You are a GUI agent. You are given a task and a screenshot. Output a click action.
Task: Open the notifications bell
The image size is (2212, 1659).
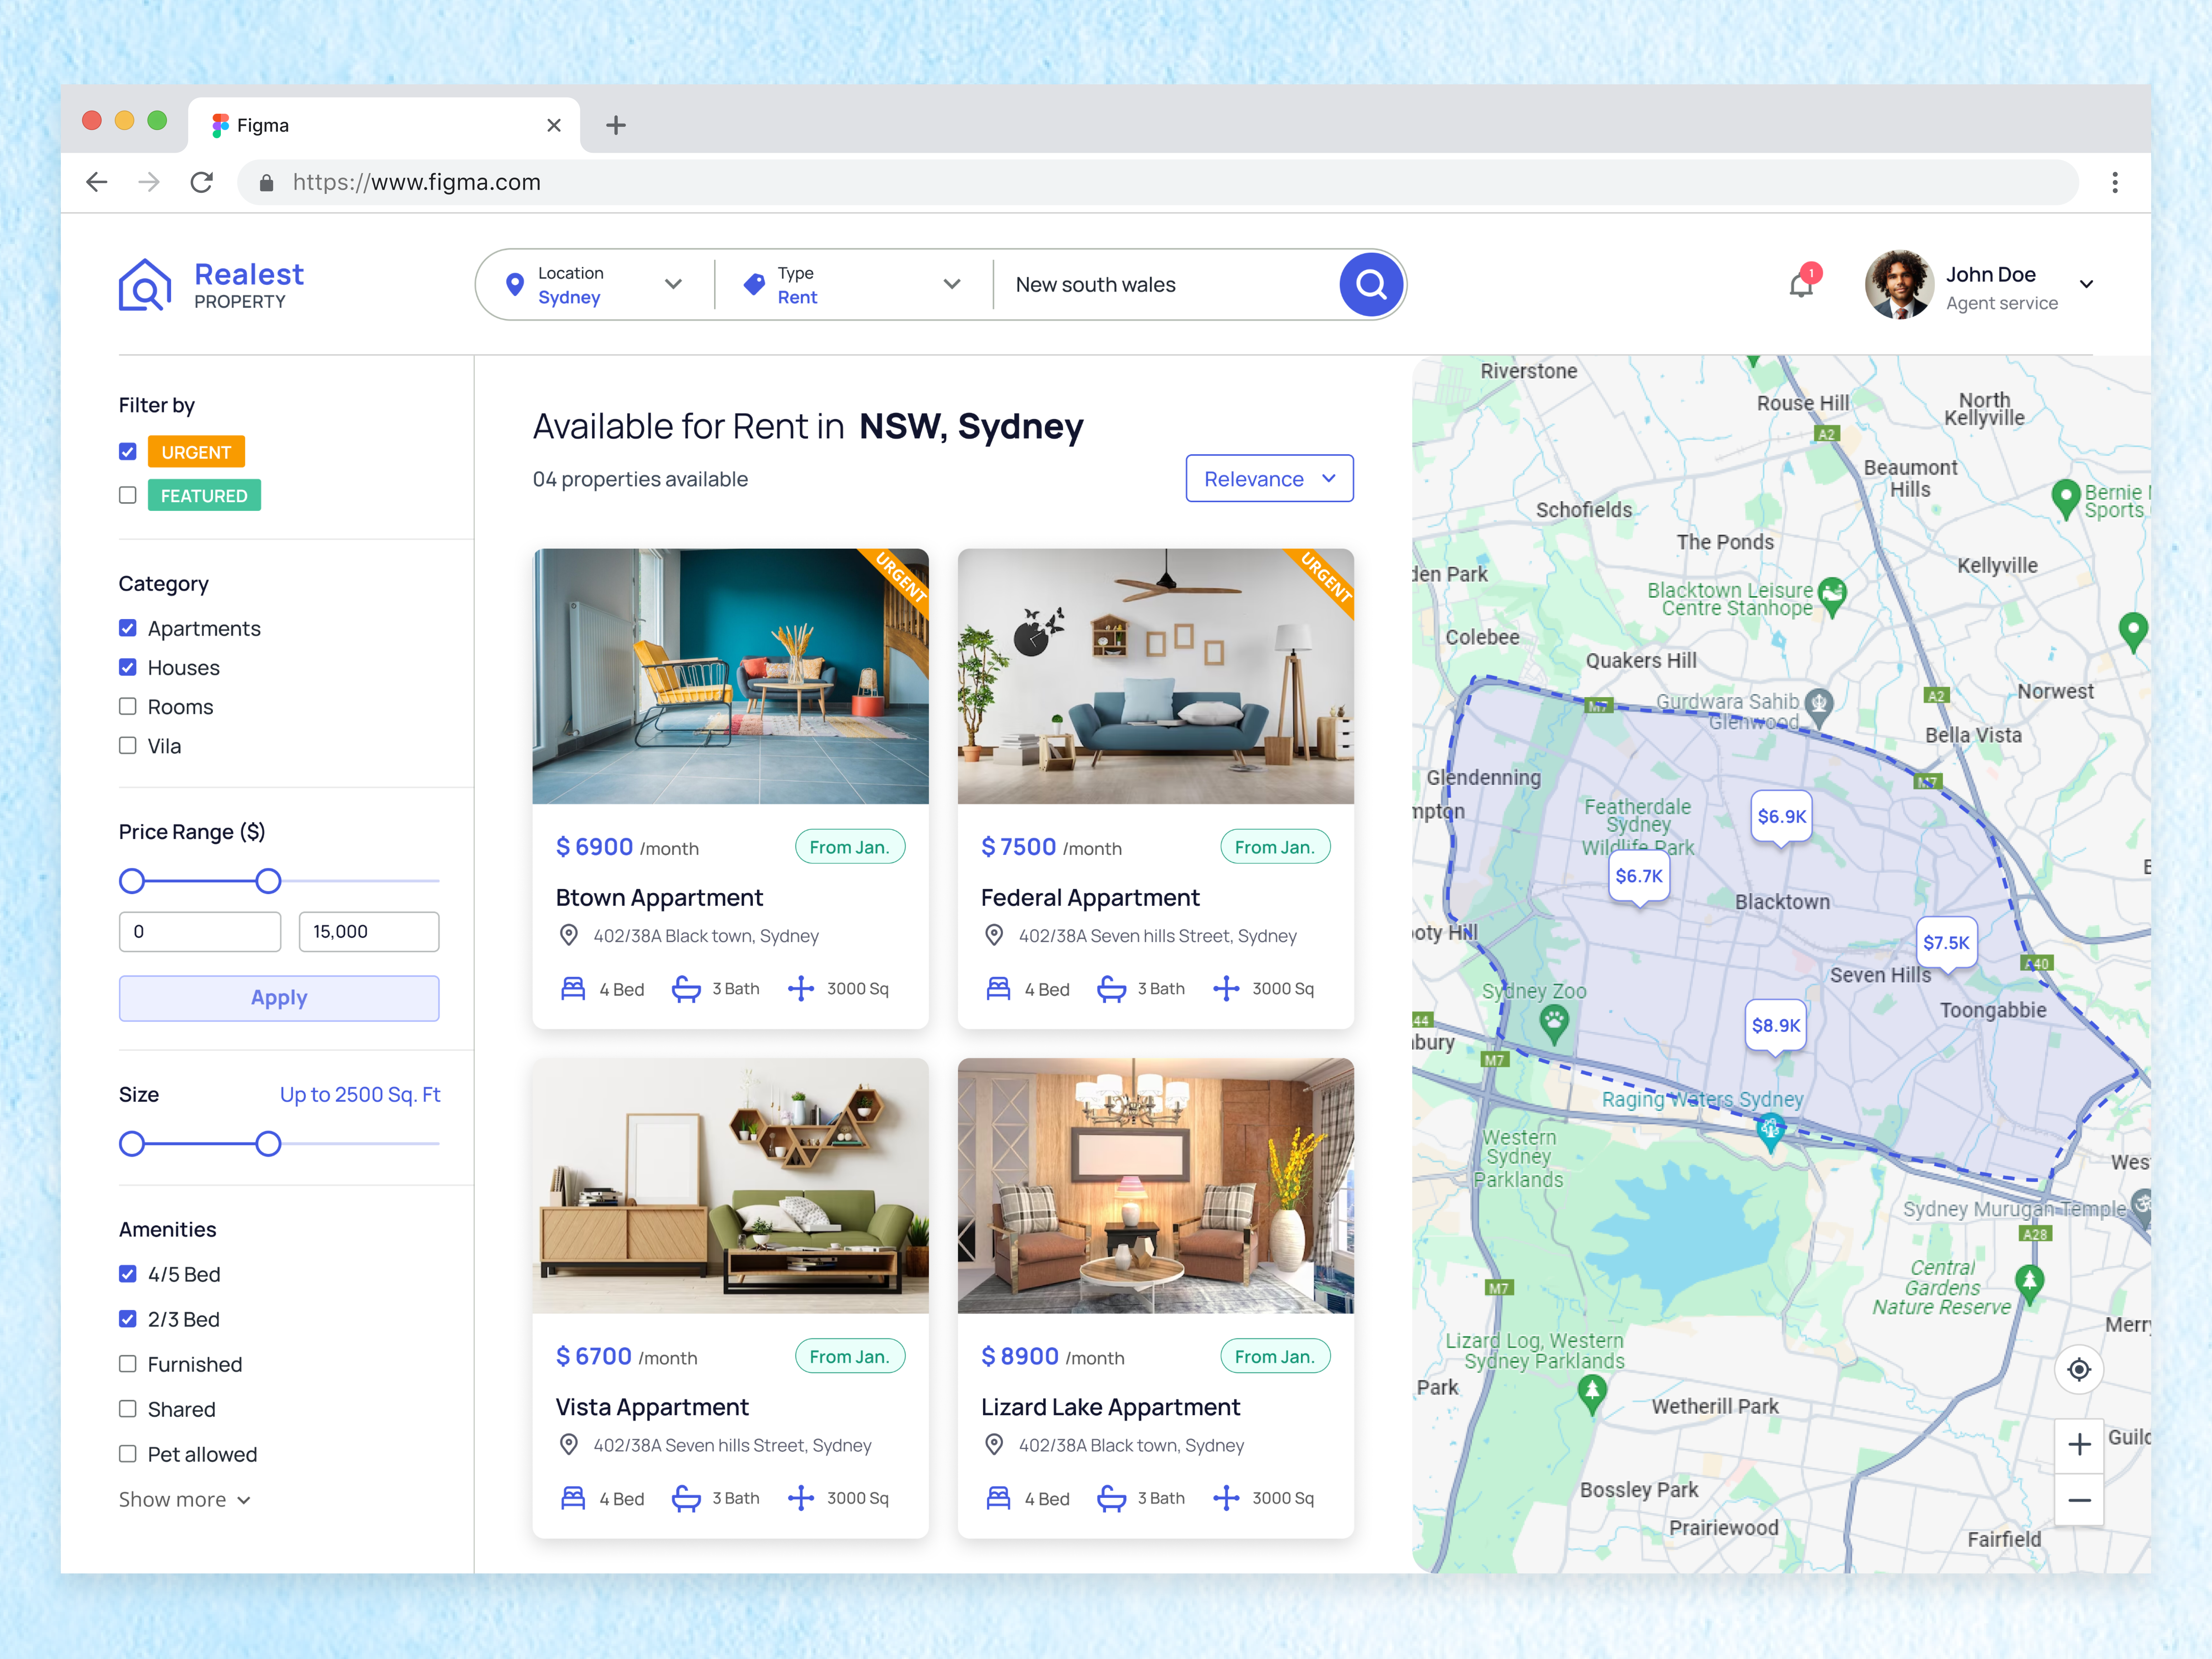pos(1801,285)
